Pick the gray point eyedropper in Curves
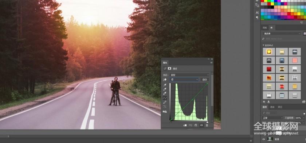This screenshot has height=143, width=306. [165, 90]
